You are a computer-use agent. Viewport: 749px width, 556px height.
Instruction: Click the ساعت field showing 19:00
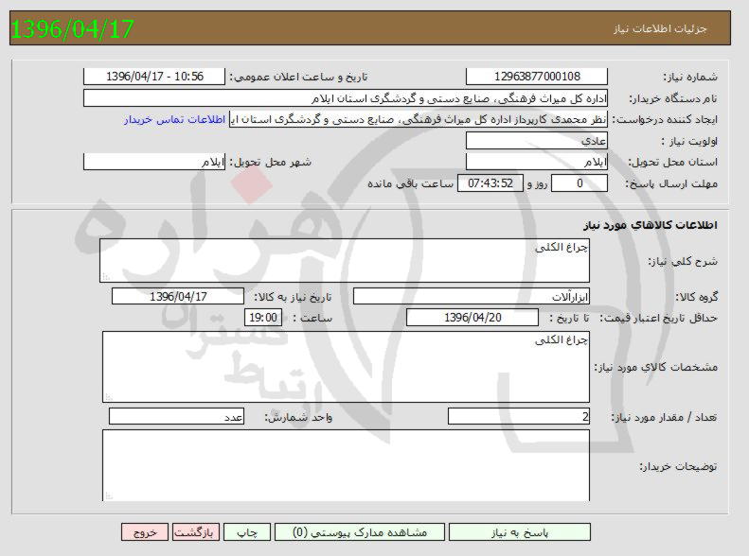click(263, 318)
